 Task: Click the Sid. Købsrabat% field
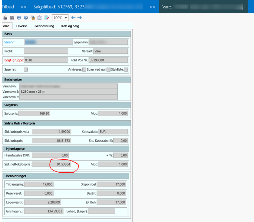click(121, 141)
